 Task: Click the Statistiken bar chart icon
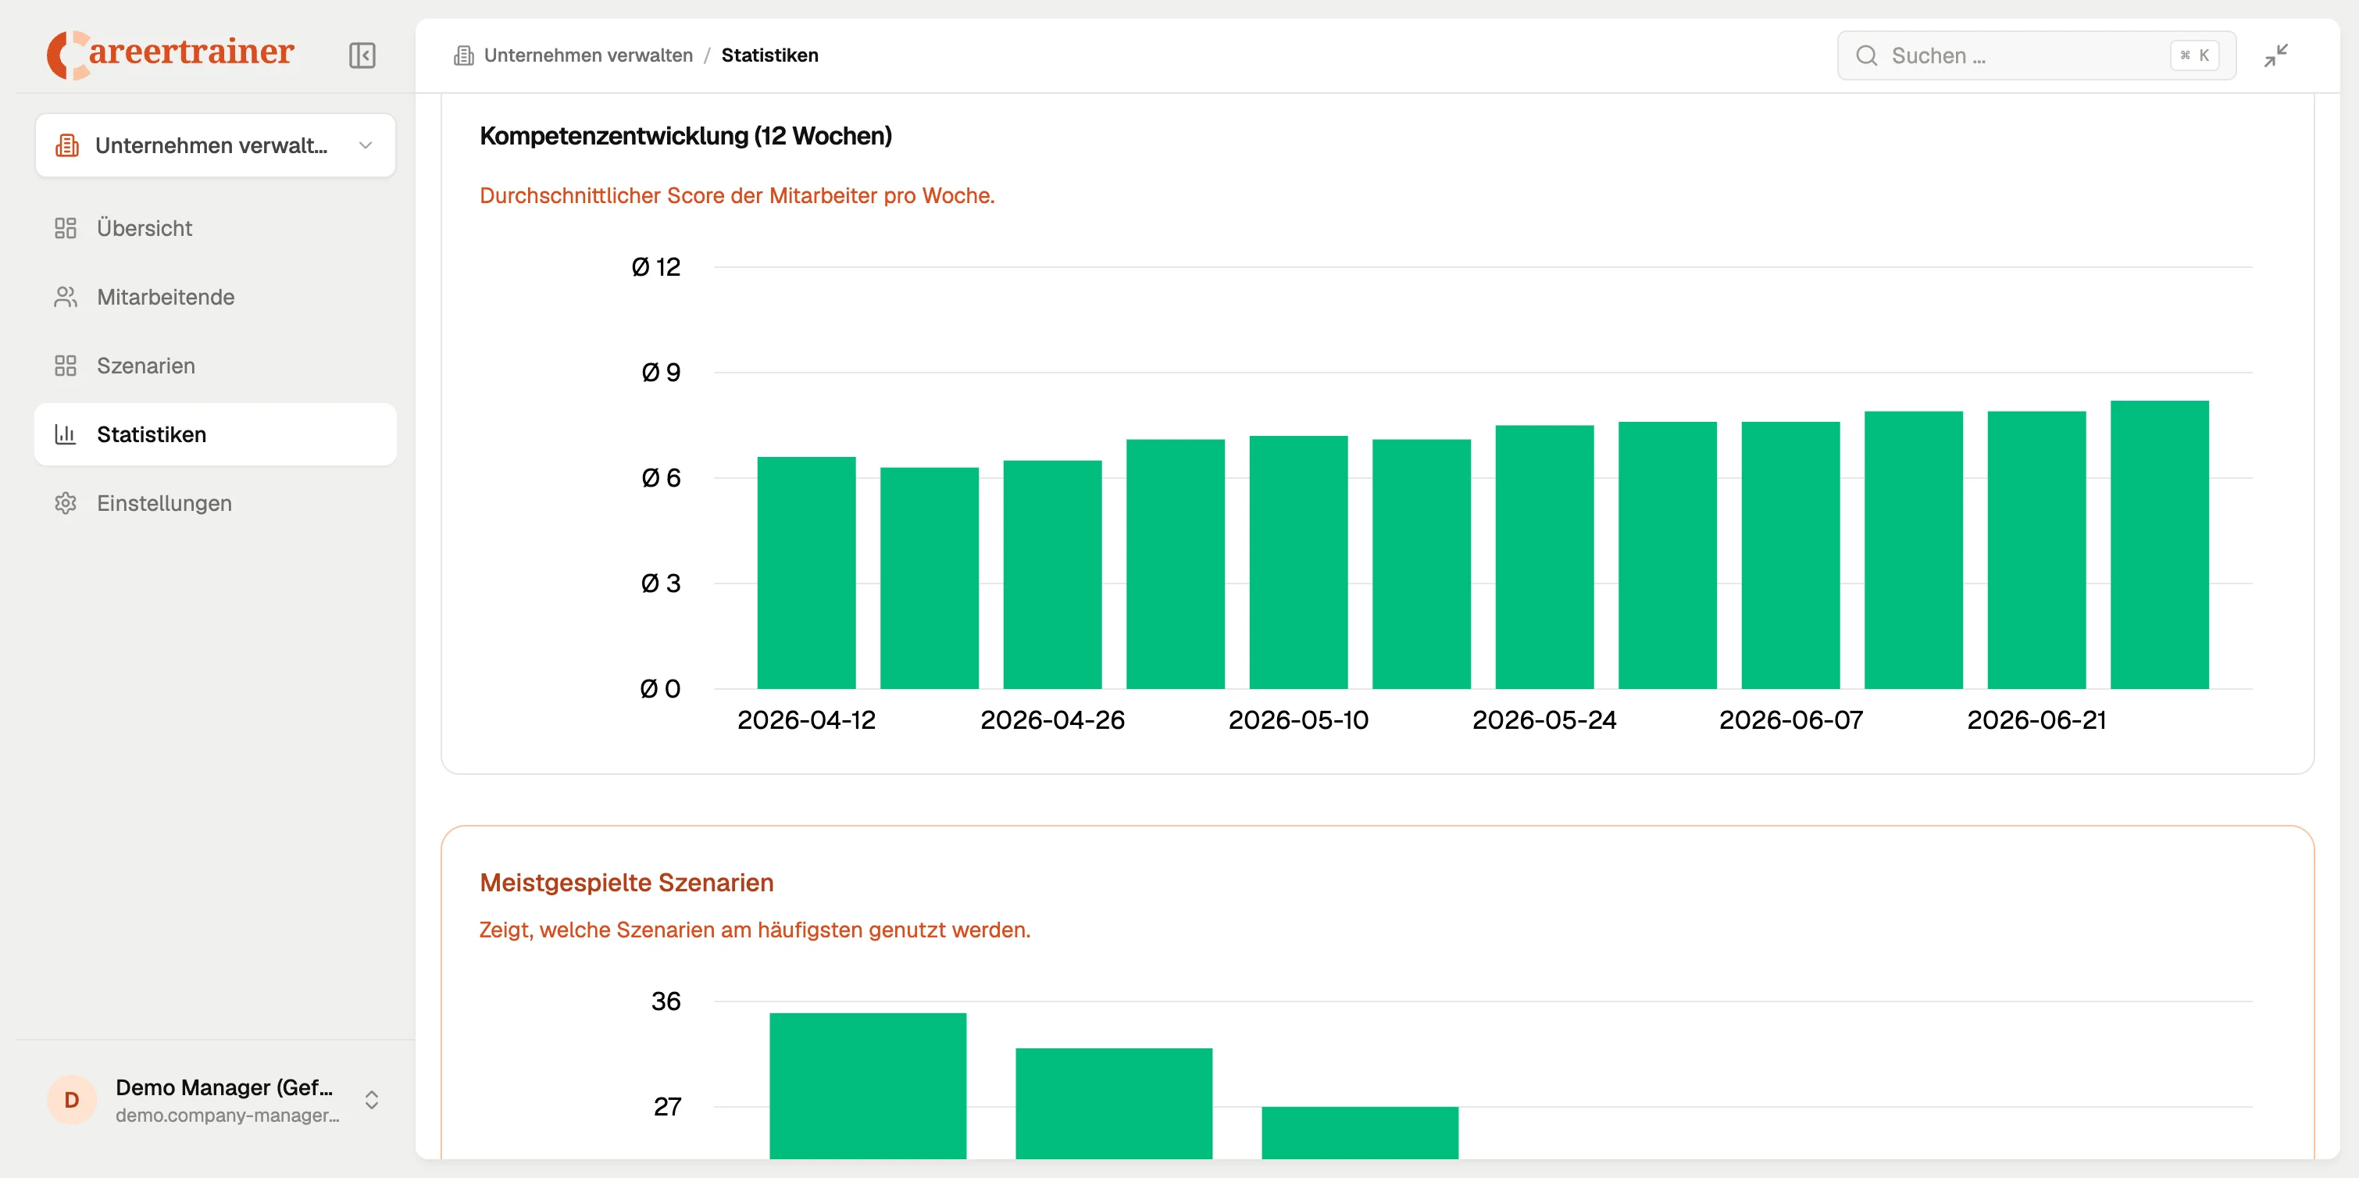pyautogui.click(x=65, y=434)
